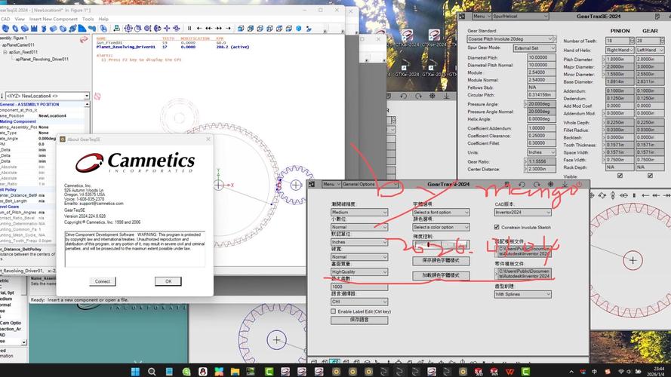
Task: Click the zoom-fit target icon in GearTeqSE toolbar
Action: pos(128,28)
